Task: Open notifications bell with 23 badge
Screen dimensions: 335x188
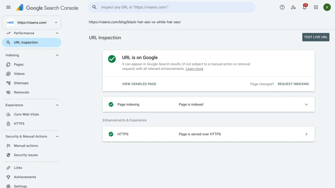Action: 305,7
